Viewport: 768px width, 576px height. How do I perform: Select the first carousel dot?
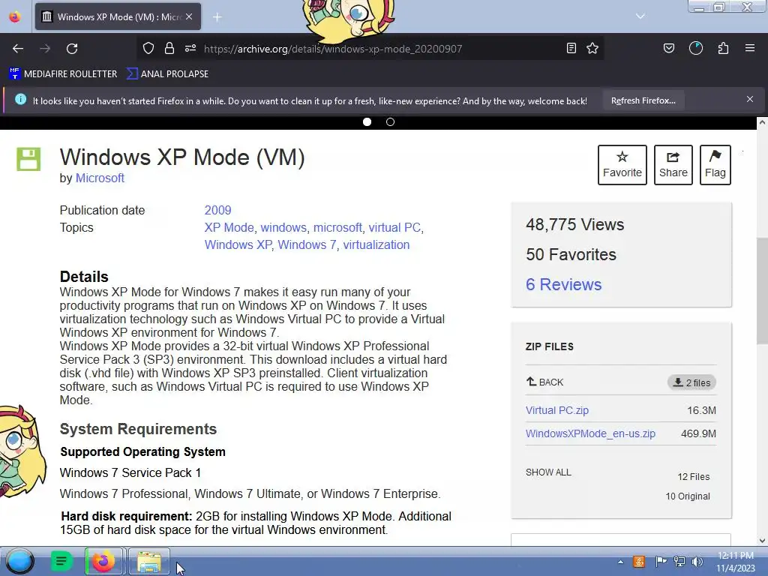(x=367, y=122)
